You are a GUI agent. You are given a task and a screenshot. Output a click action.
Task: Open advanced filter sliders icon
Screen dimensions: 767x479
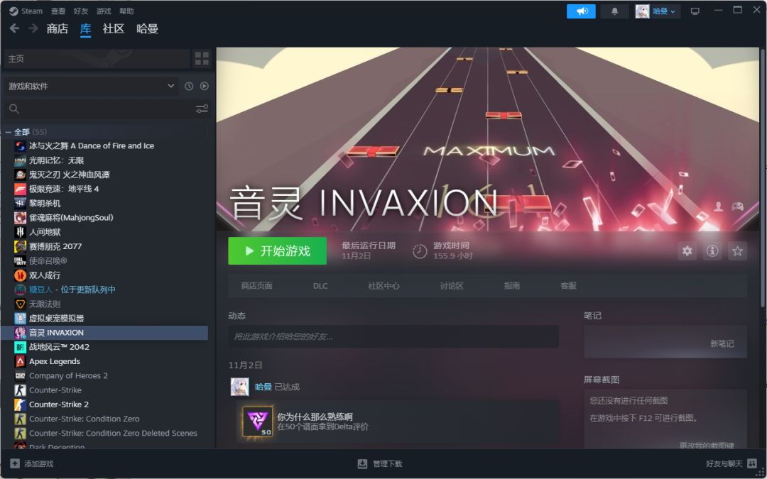tap(202, 109)
